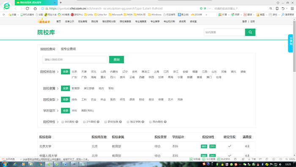Open the 收藏 favorites dropdown arrow
296x167 pixels.
[x=18, y=15]
